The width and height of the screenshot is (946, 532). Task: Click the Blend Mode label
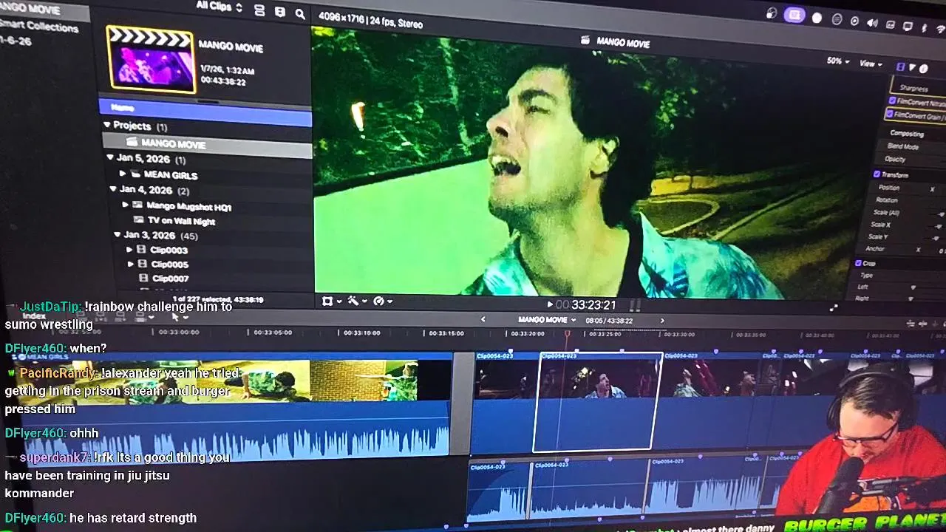pyautogui.click(x=902, y=146)
